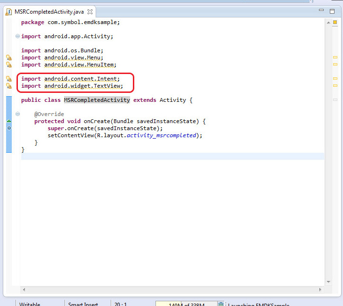This screenshot has height=306, width=343.
Task: Run garbage collector via trash can icon
Action: coord(221,304)
